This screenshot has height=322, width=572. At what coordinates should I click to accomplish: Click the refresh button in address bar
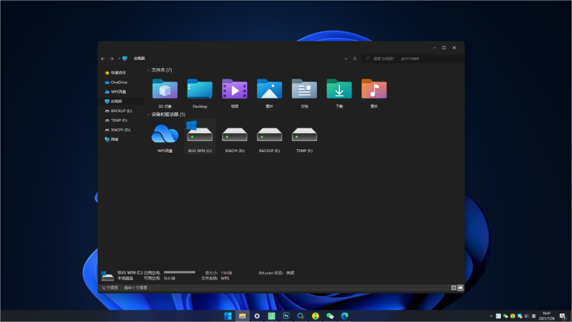(x=355, y=59)
